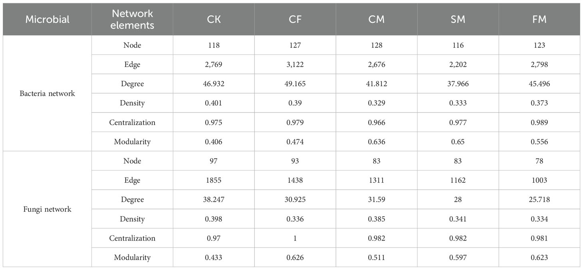583x270 pixels.
Task: Click the fungi centralization value 1
Action: [295, 238]
